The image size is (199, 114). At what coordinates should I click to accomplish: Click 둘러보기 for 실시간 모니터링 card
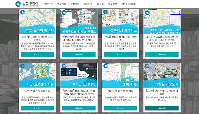point(79,108)
